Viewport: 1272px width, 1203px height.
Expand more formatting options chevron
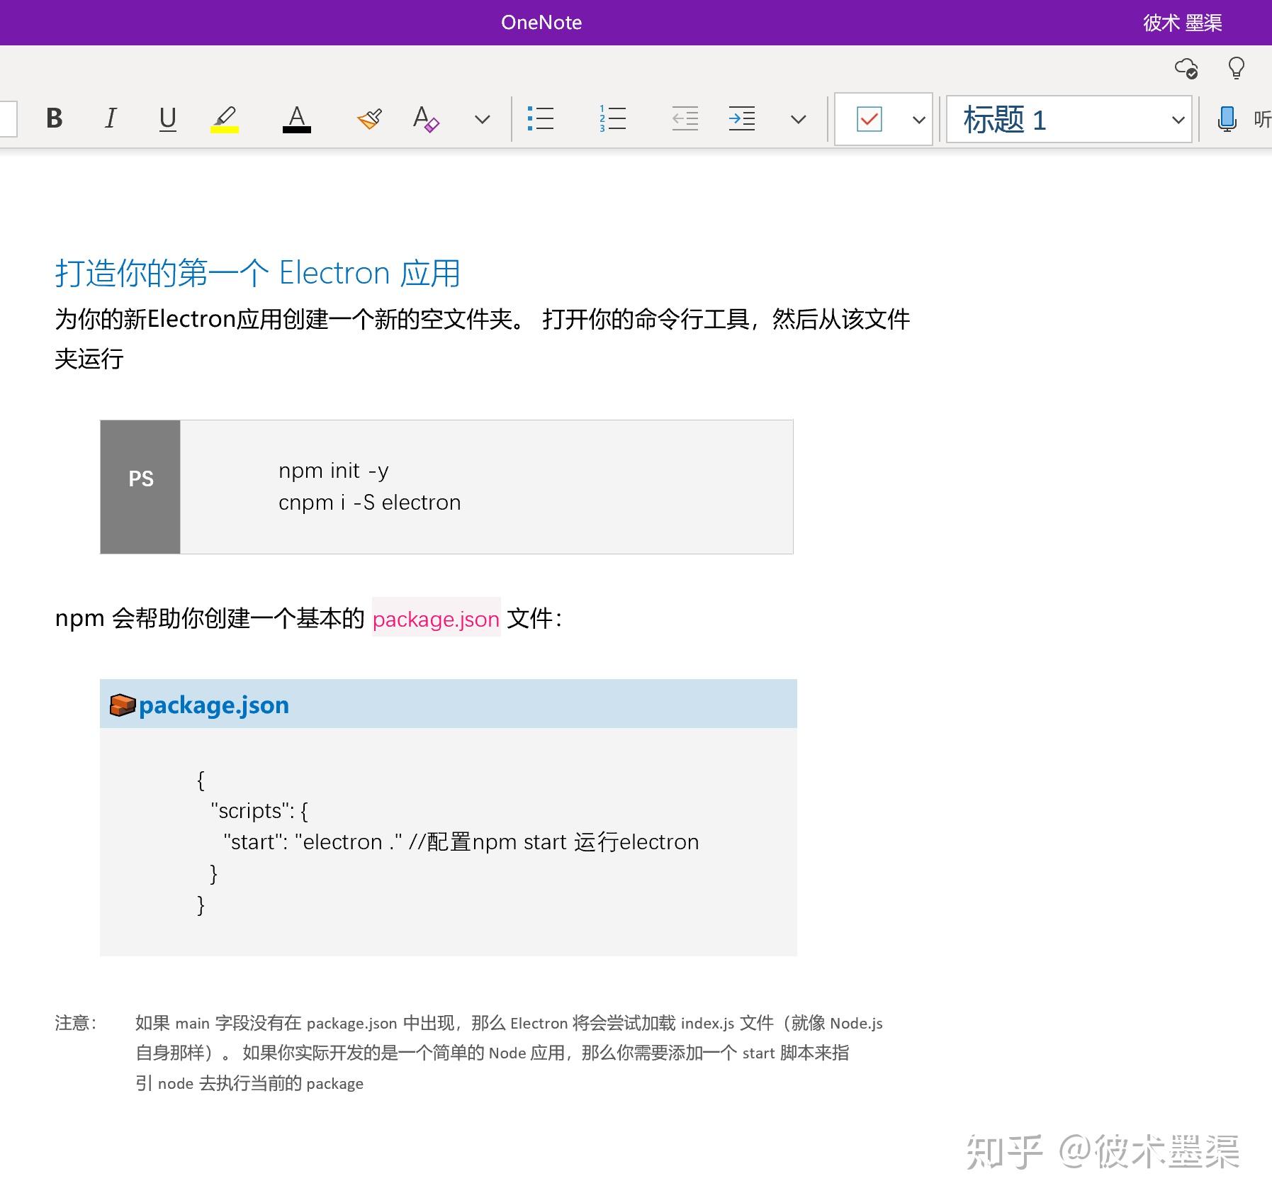point(481,119)
